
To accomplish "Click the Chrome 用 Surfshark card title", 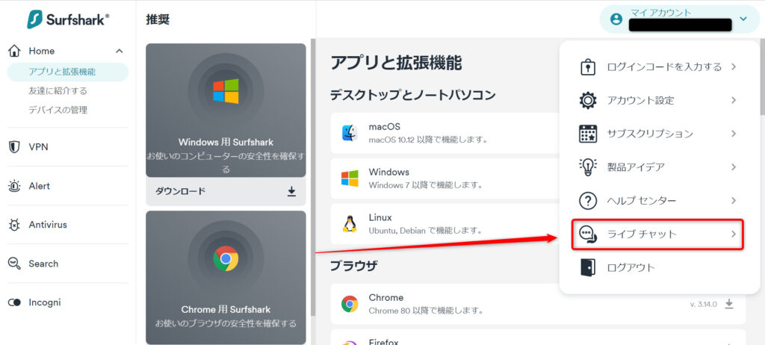I will tap(226, 309).
